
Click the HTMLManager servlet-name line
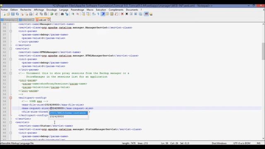pyautogui.click(x=50, y=52)
